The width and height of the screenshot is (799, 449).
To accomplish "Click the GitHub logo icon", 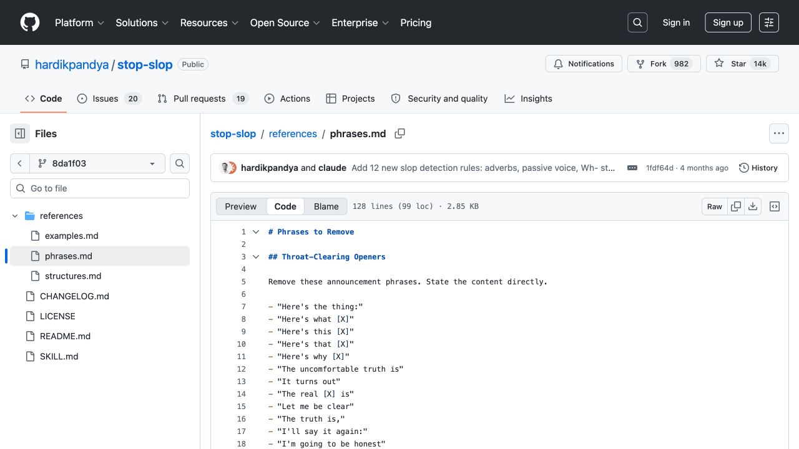I will click(30, 22).
